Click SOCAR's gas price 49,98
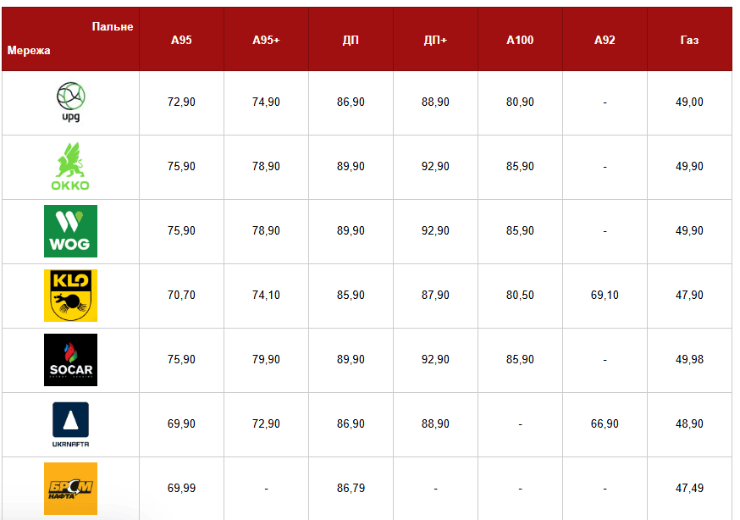 click(689, 360)
